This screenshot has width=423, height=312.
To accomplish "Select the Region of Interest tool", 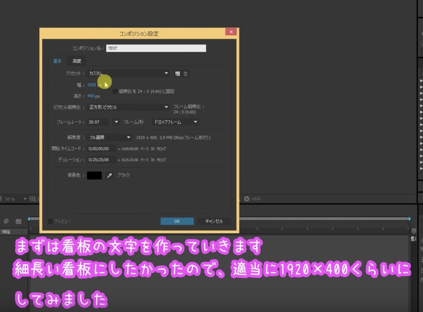I will (x=32, y=198).
